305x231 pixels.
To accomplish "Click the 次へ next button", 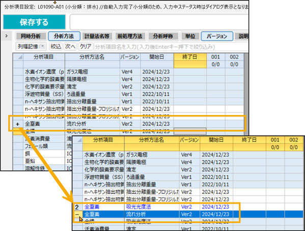I will click(70, 46).
